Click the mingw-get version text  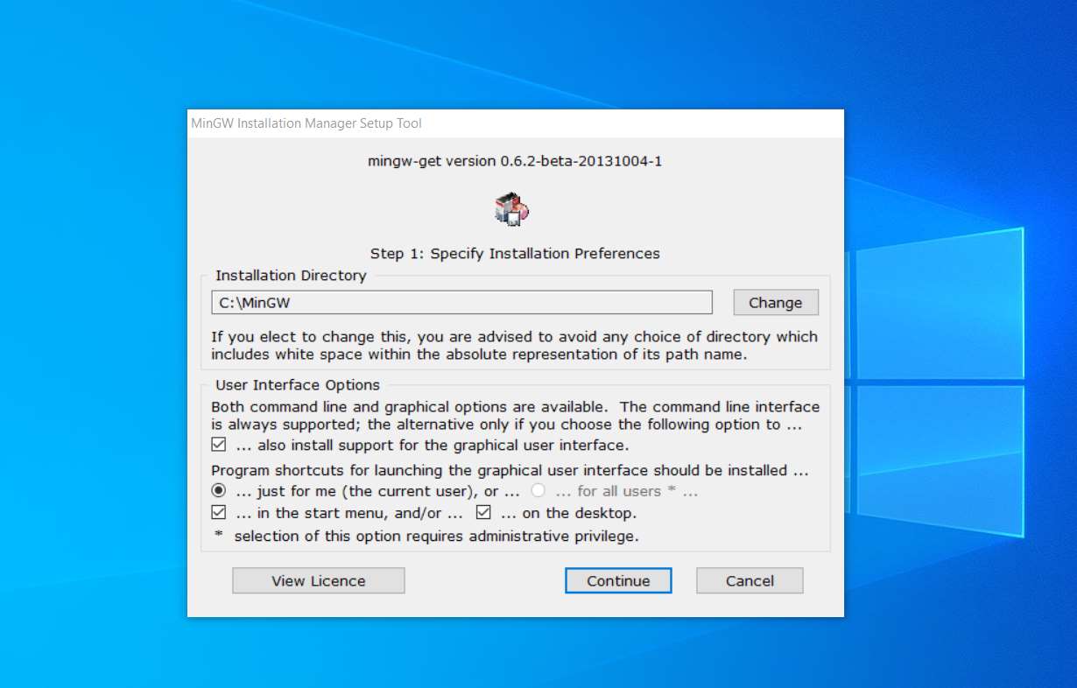(x=515, y=161)
